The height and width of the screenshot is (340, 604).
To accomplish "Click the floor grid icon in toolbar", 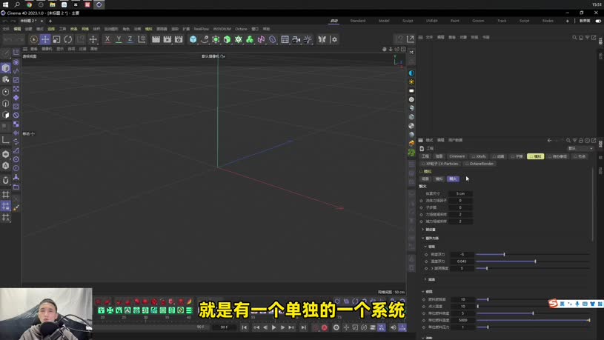I will [x=285, y=39].
